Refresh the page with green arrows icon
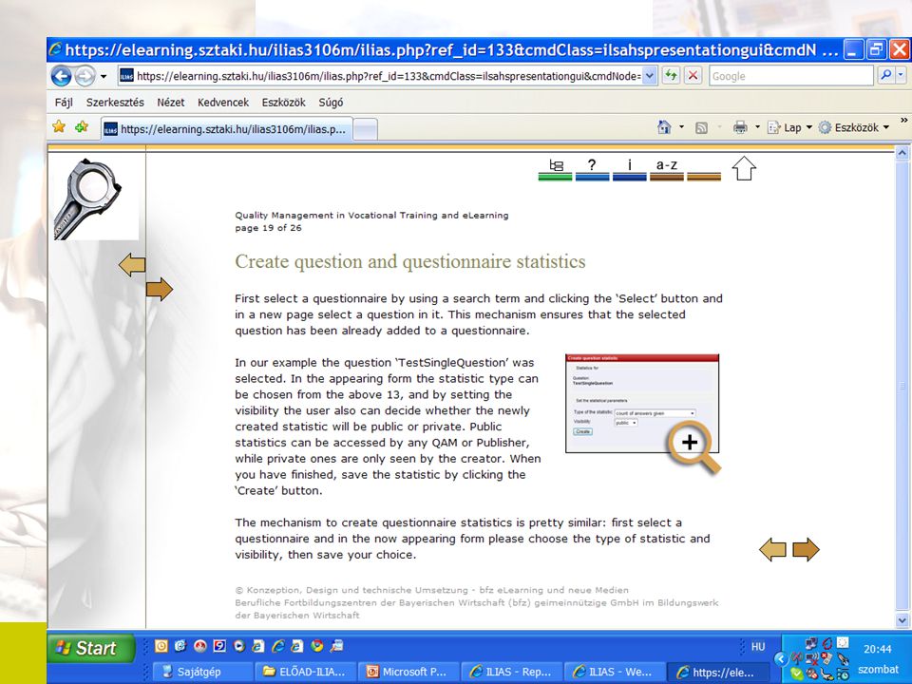The width and height of the screenshot is (912, 684). (672, 76)
